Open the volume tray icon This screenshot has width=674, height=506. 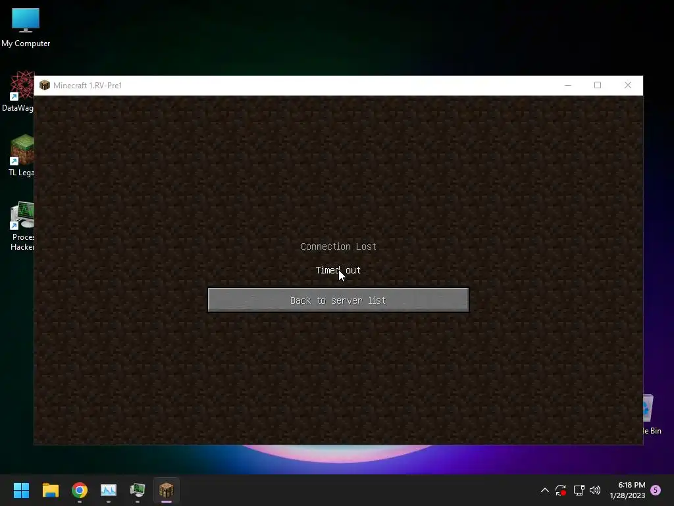595,490
